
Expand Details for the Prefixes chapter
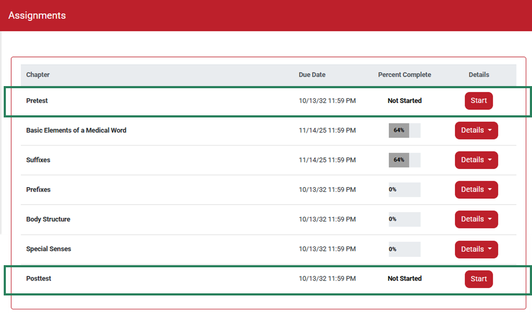(x=476, y=190)
